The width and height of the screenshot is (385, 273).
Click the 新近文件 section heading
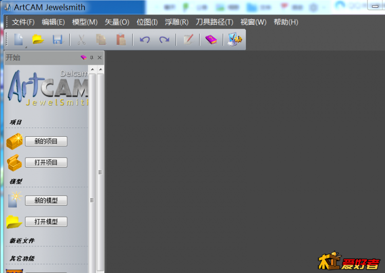pyautogui.click(x=22, y=241)
